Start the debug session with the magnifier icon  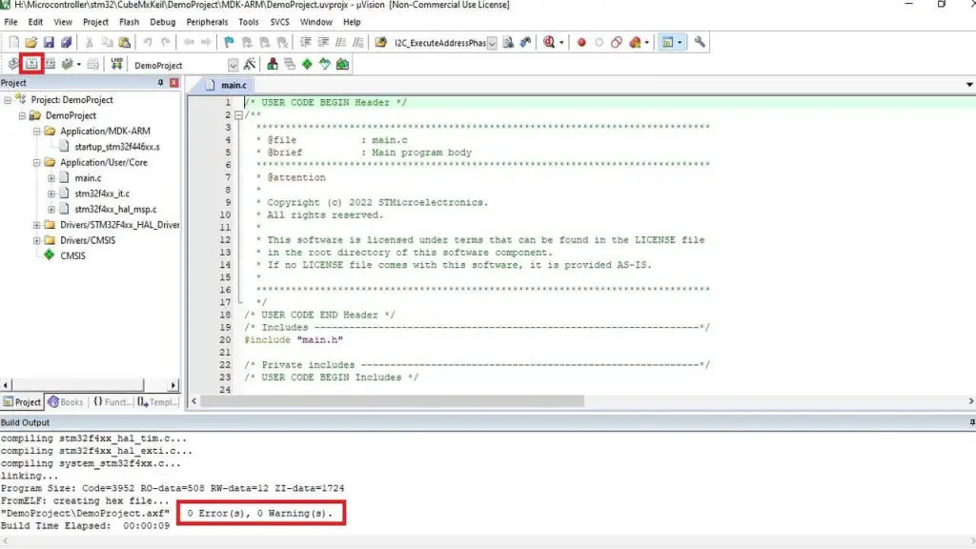click(x=549, y=42)
